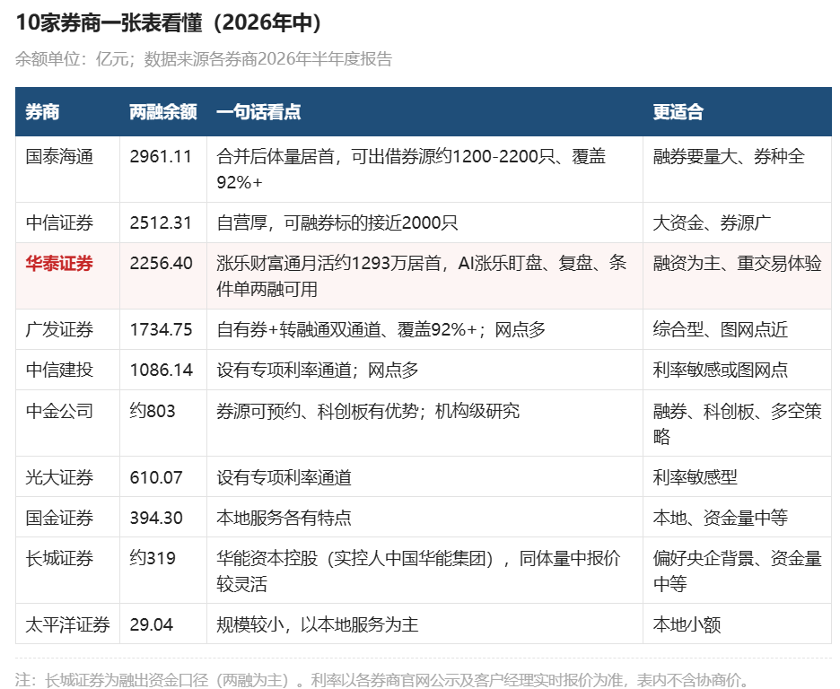The image size is (840, 689).
Task: Select the 国泰海通 broker cell
Action: coord(59,157)
